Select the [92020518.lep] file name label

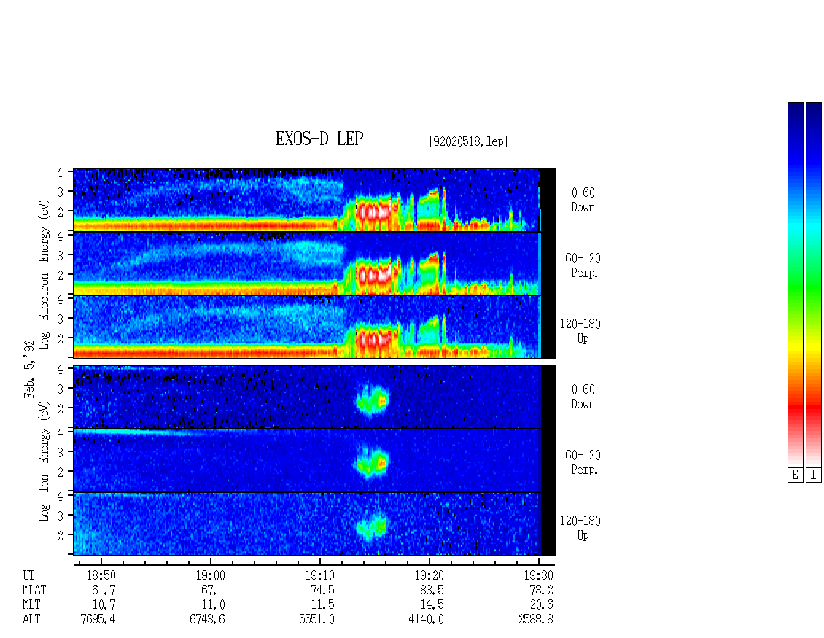tap(468, 141)
